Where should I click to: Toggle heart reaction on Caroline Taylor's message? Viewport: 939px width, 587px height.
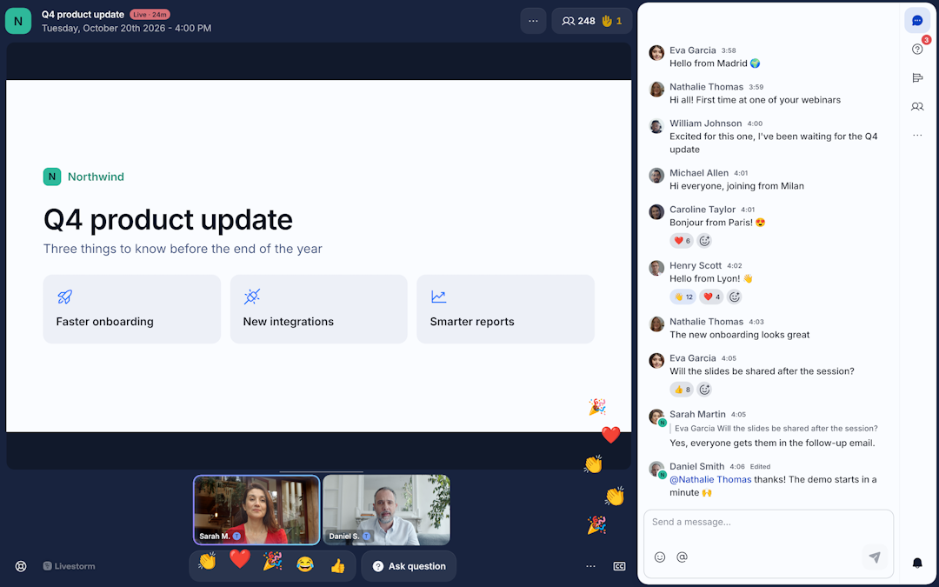(682, 241)
